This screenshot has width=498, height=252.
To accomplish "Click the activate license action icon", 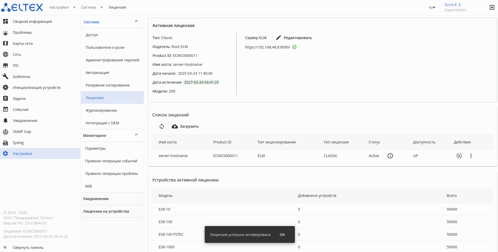I will tap(459, 156).
